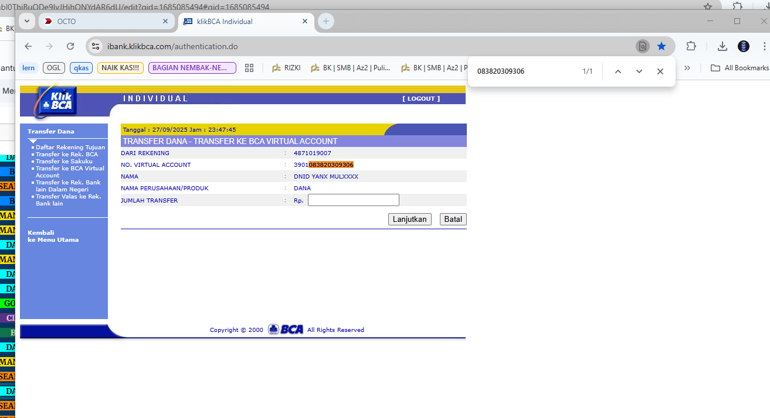This screenshot has width=770, height=418.
Task: Click the name DNID YANX MULXXXX
Action: pos(326,176)
